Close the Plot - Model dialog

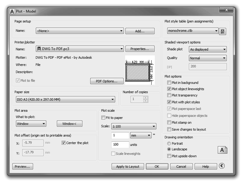pyautogui.click(x=226, y=10)
